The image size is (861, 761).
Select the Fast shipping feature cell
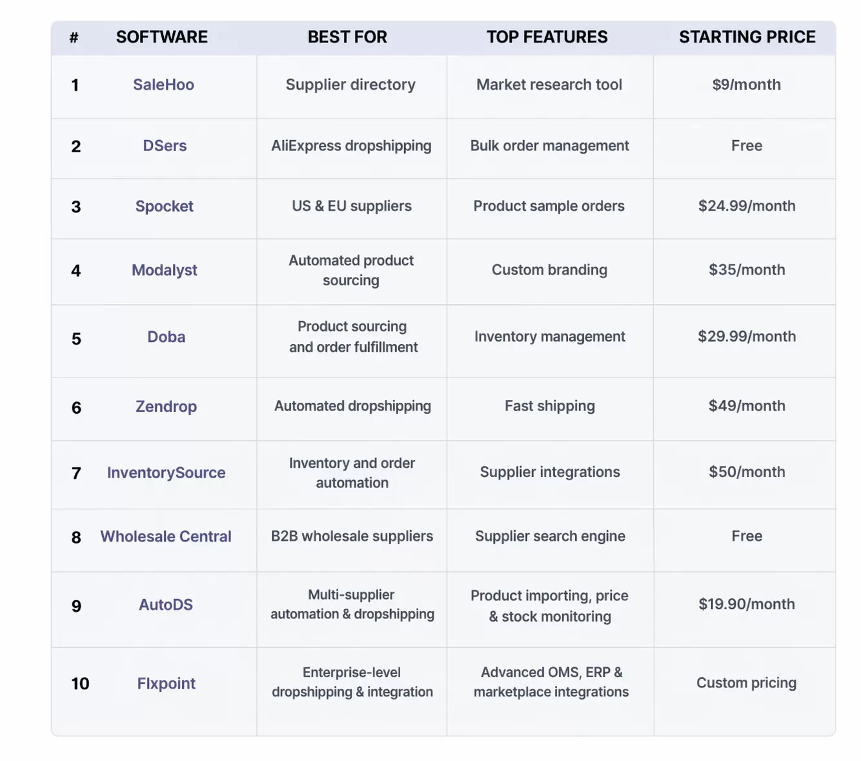click(549, 406)
